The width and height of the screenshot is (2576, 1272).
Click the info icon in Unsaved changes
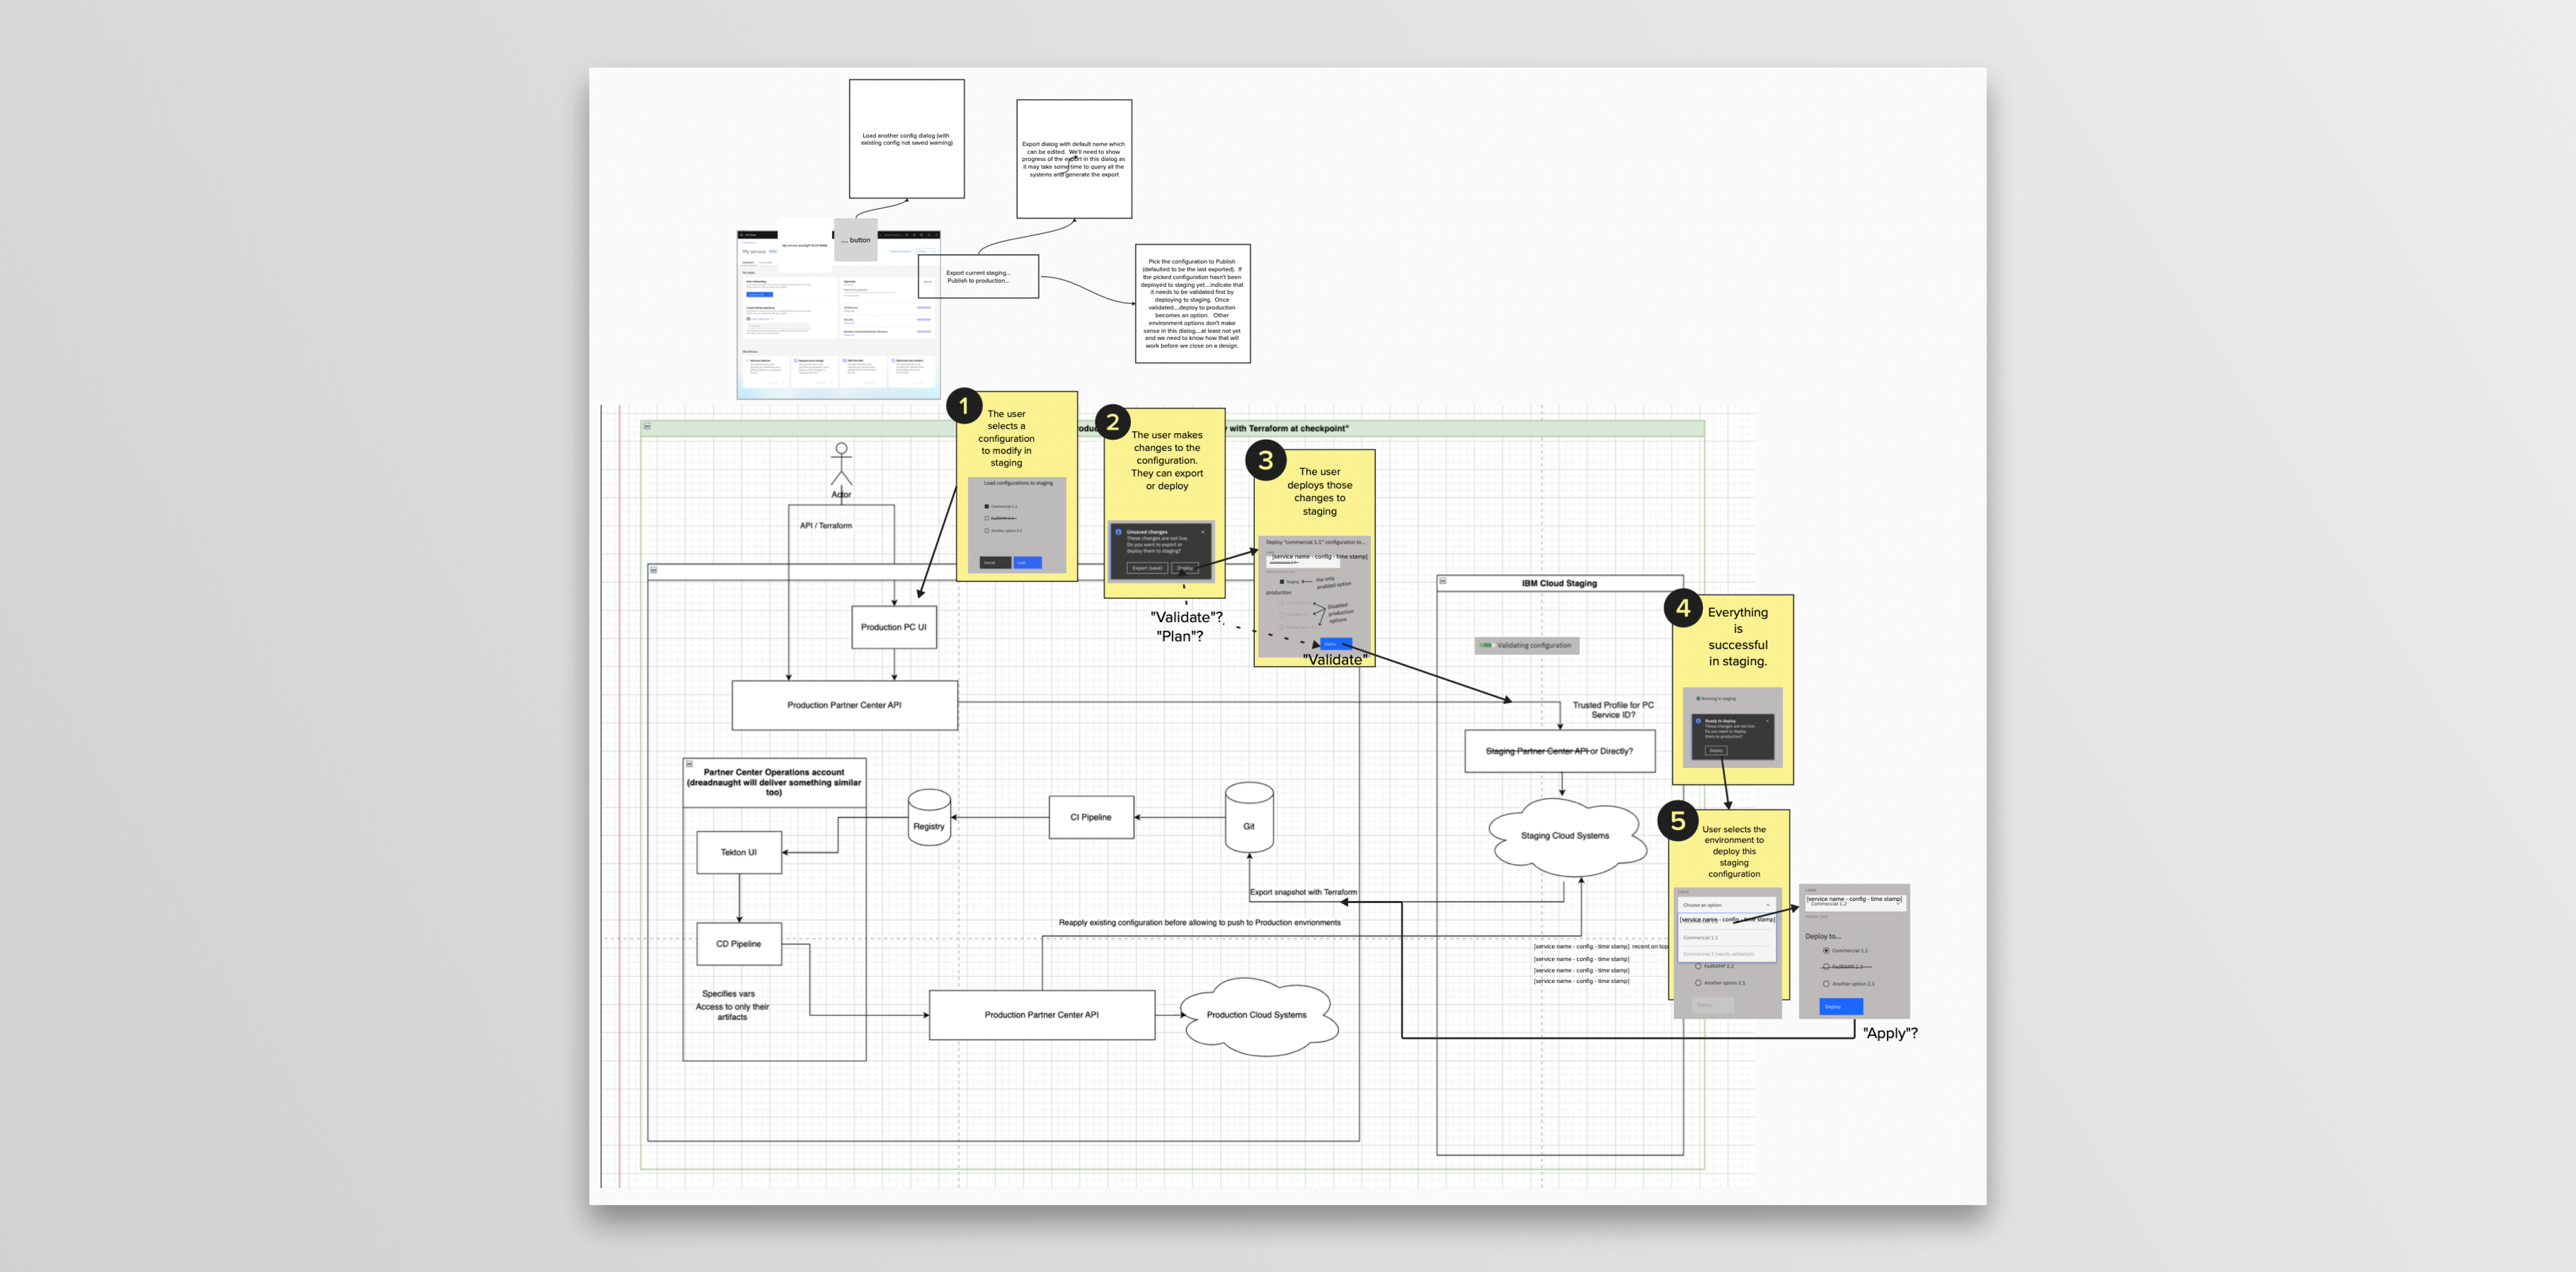[x=1118, y=533]
